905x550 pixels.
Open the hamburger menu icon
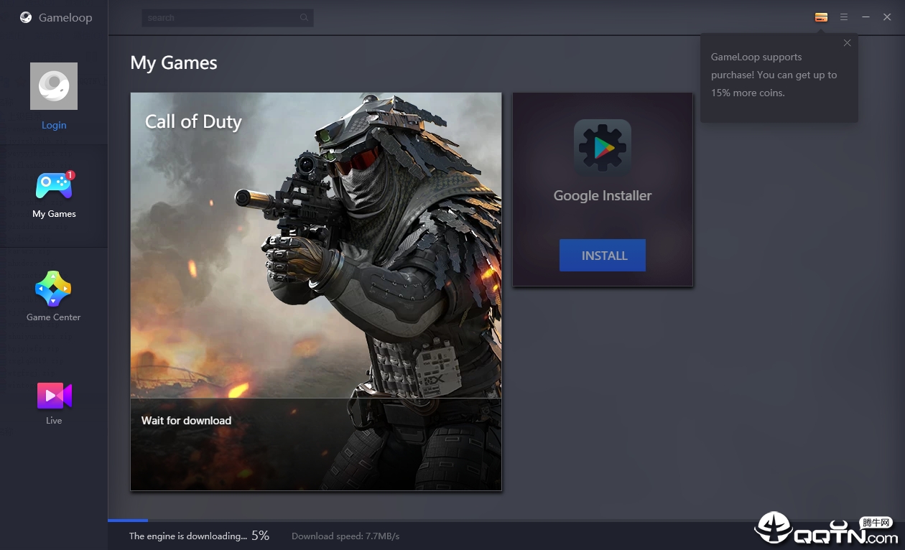(844, 17)
